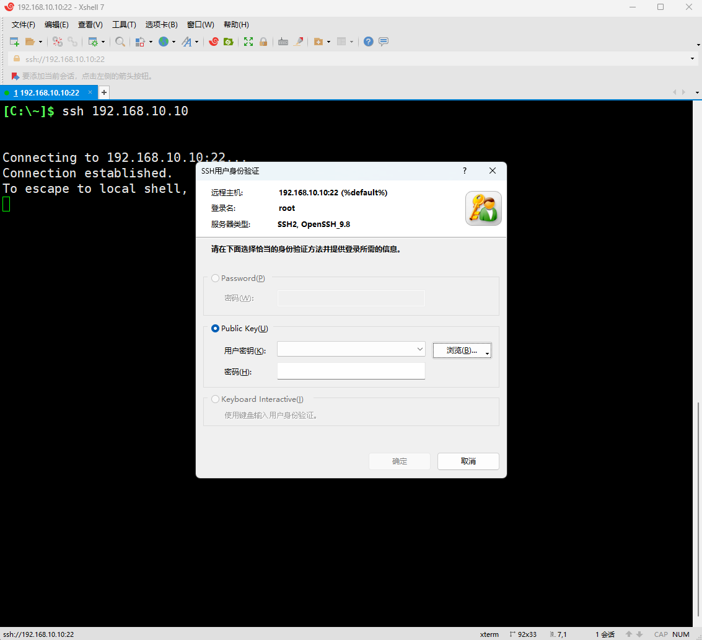
Task: Click the keyboard icon in toolbar
Action: (x=283, y=42)
